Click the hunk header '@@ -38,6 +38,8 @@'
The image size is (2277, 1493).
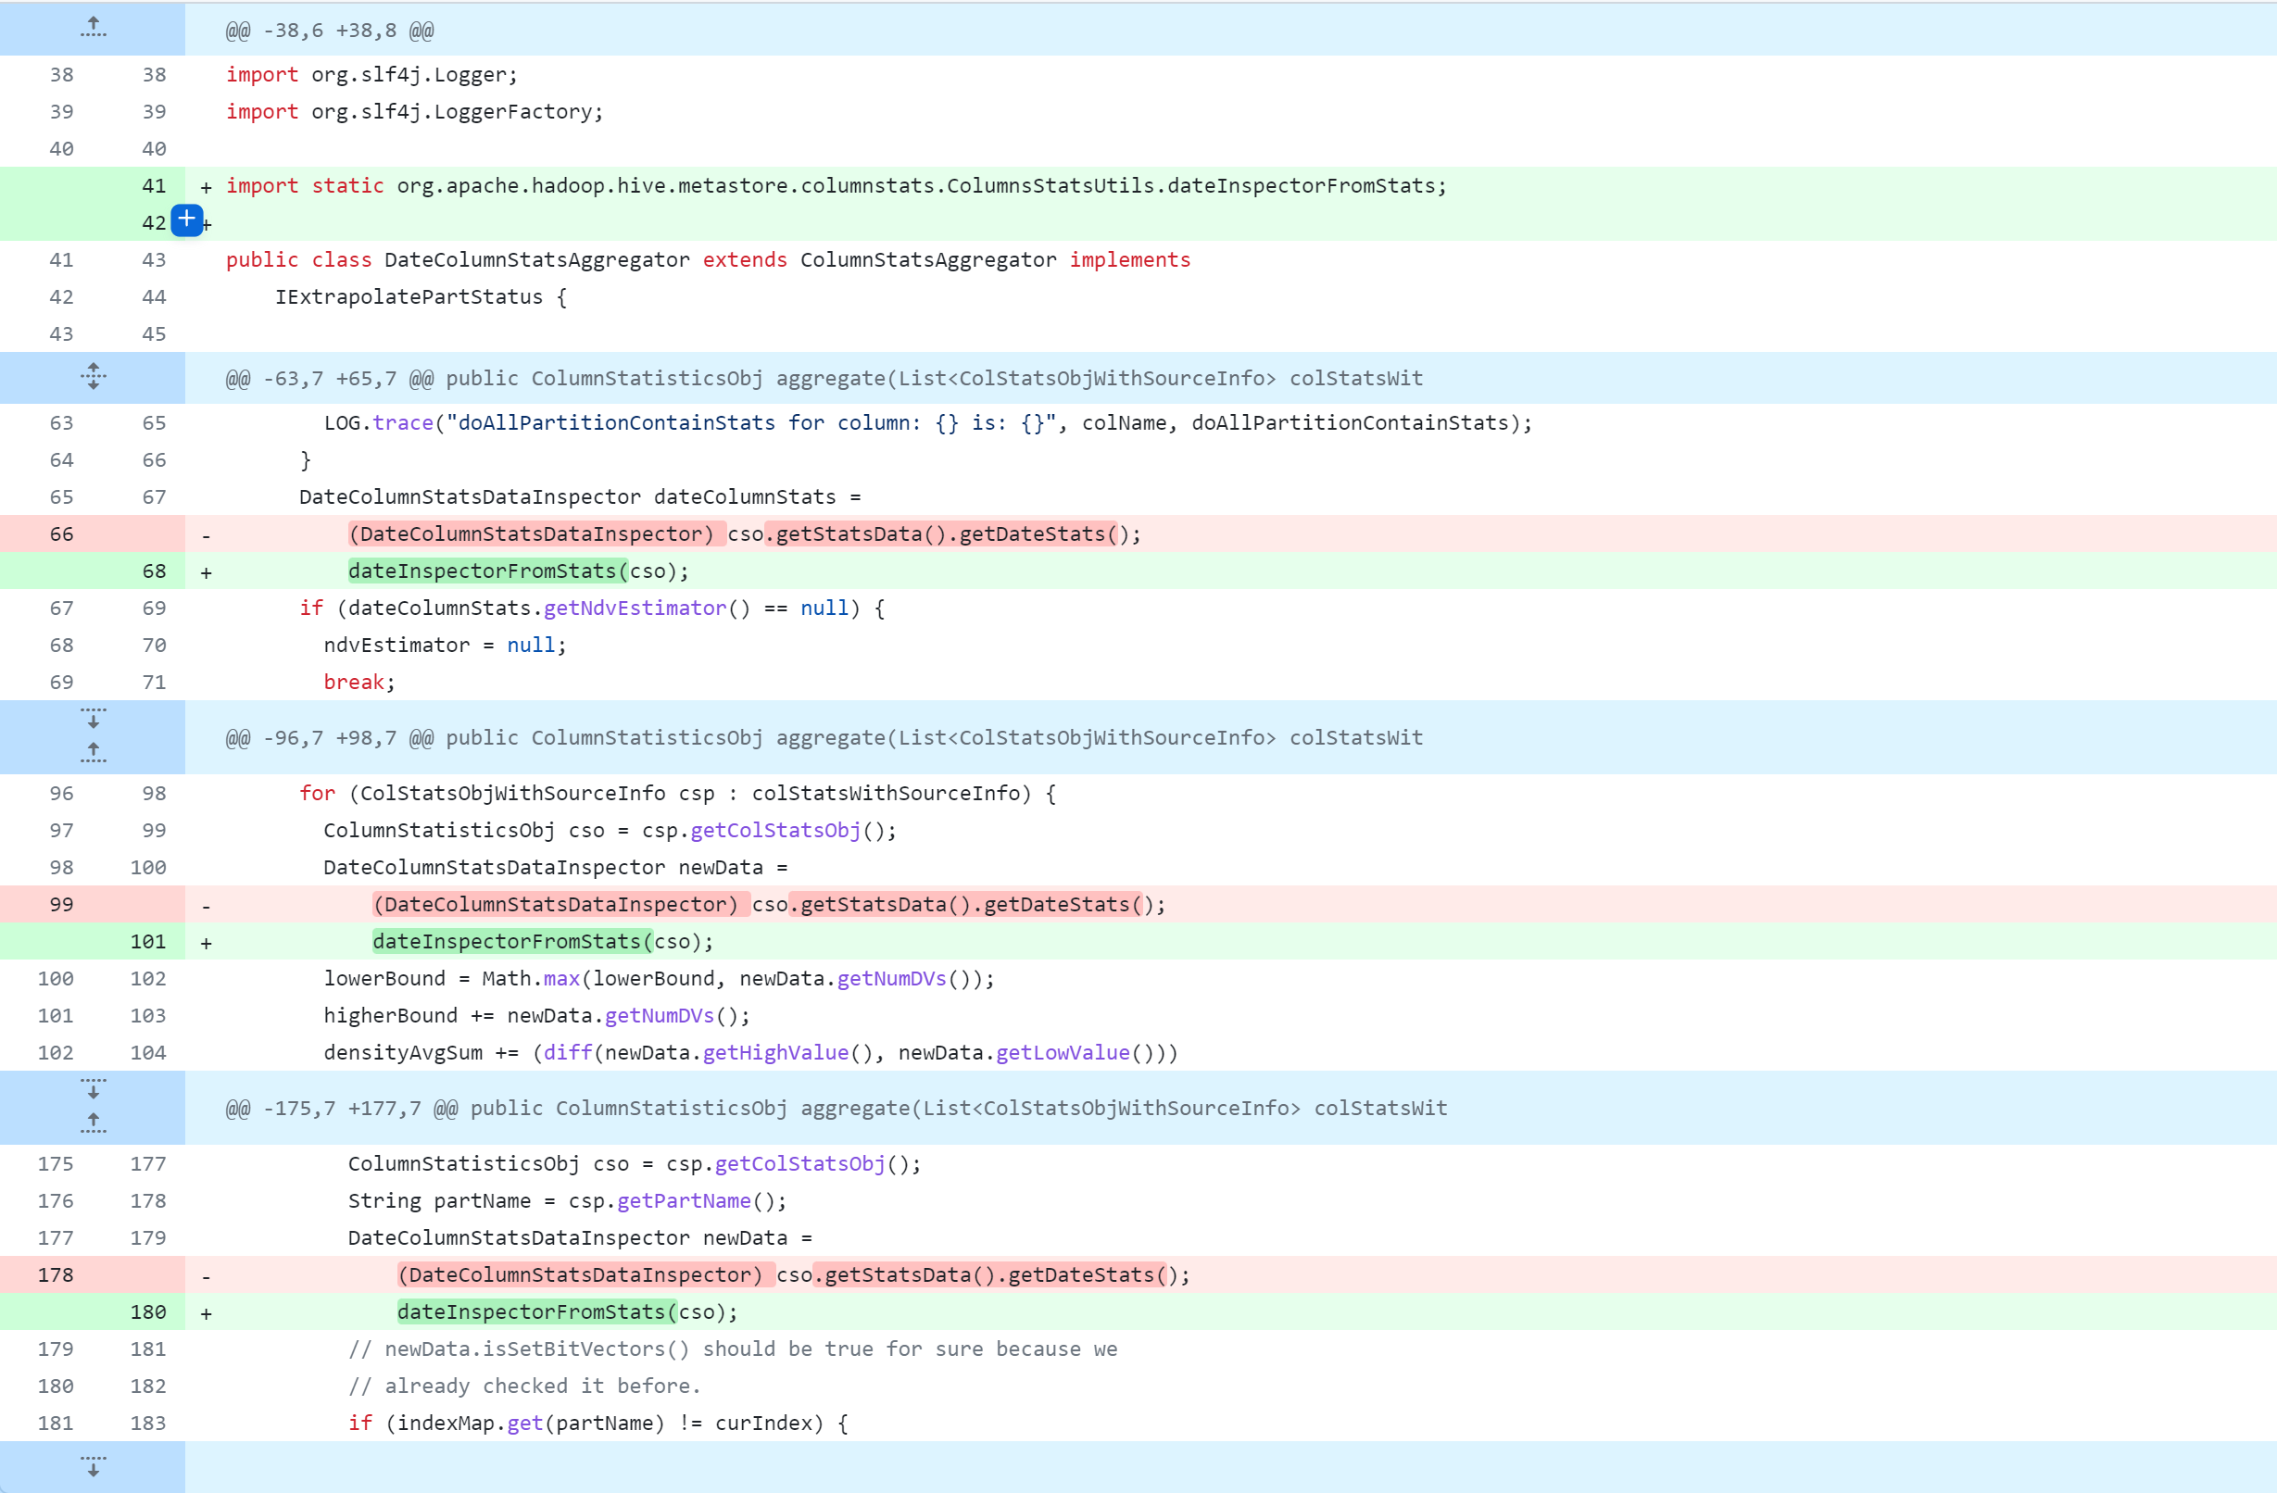point(329,31)
